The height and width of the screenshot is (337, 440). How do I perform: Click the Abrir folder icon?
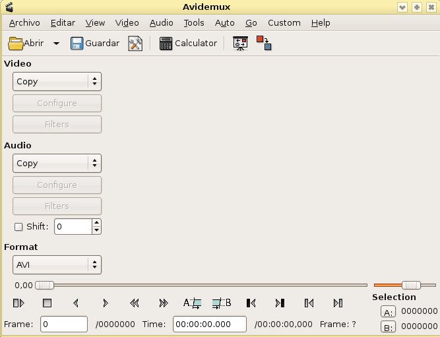click(x=16, y=44)
